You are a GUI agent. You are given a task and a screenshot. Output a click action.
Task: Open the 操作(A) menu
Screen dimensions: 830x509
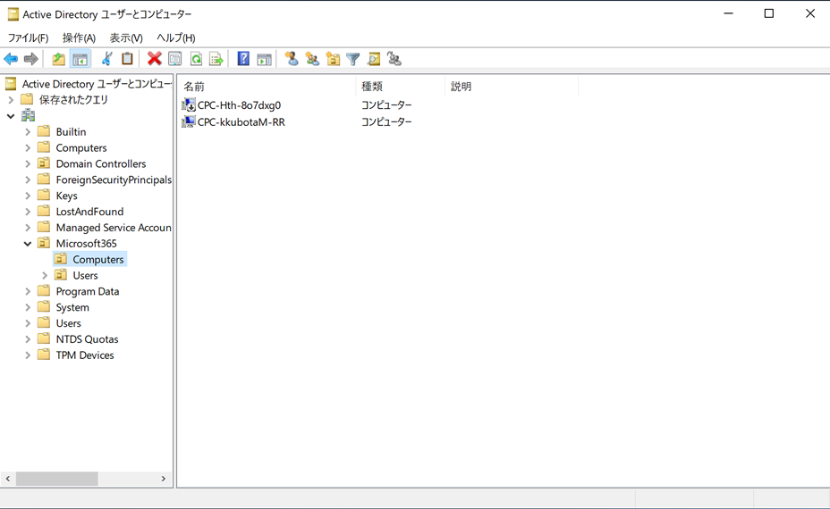pos(79,38)
